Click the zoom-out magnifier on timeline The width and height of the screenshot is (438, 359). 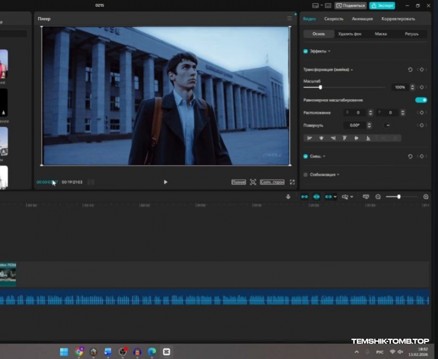click(378, 196)
